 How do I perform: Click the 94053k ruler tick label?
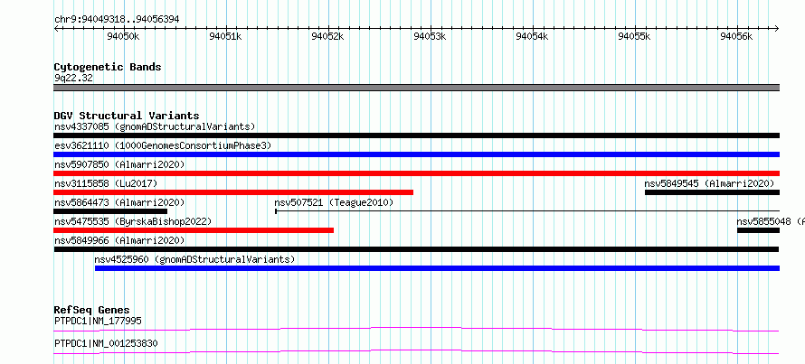pyautogui.click(x=430, y=36)
